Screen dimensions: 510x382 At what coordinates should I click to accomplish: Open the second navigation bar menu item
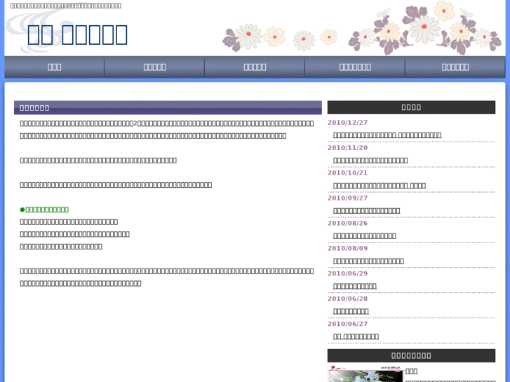pos(154,67)
